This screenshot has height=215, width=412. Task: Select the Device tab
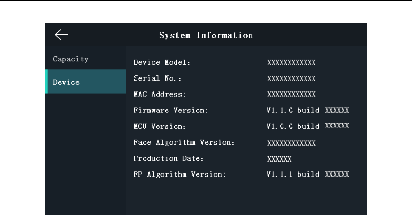(x=66, y=82)
